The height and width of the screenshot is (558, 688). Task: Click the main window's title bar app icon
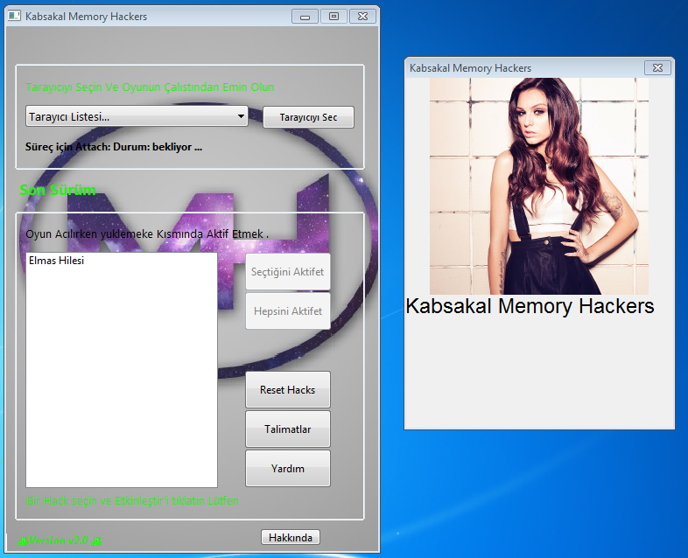coord(14,17)
